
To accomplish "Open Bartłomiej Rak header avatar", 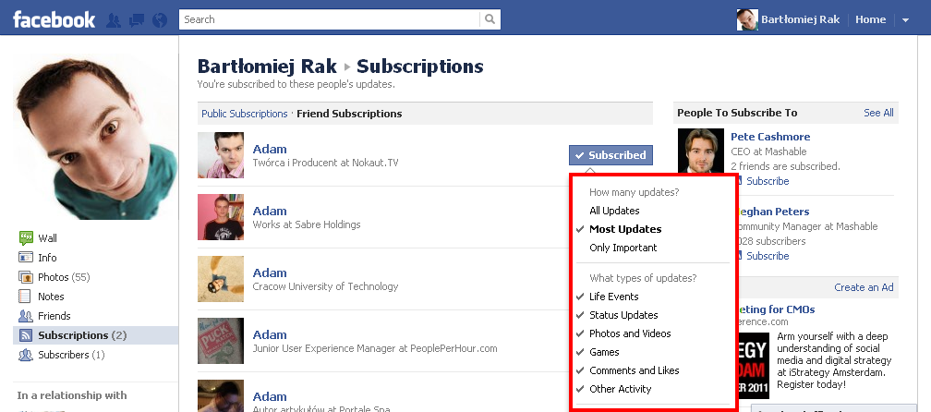I will pos(747,19).
